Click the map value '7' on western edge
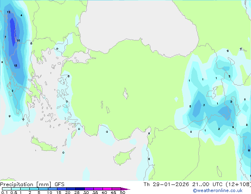This screenshot has width=251, height=194. pyautogui.click(x=5, y=37)
